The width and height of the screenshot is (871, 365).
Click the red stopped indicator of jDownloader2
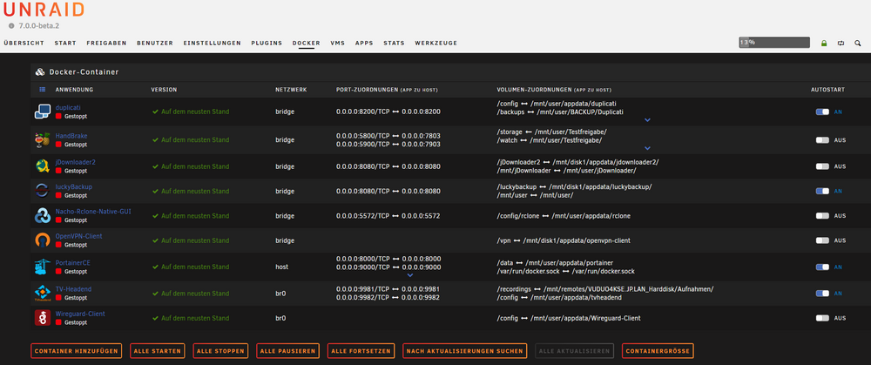(x=58, y=171)
